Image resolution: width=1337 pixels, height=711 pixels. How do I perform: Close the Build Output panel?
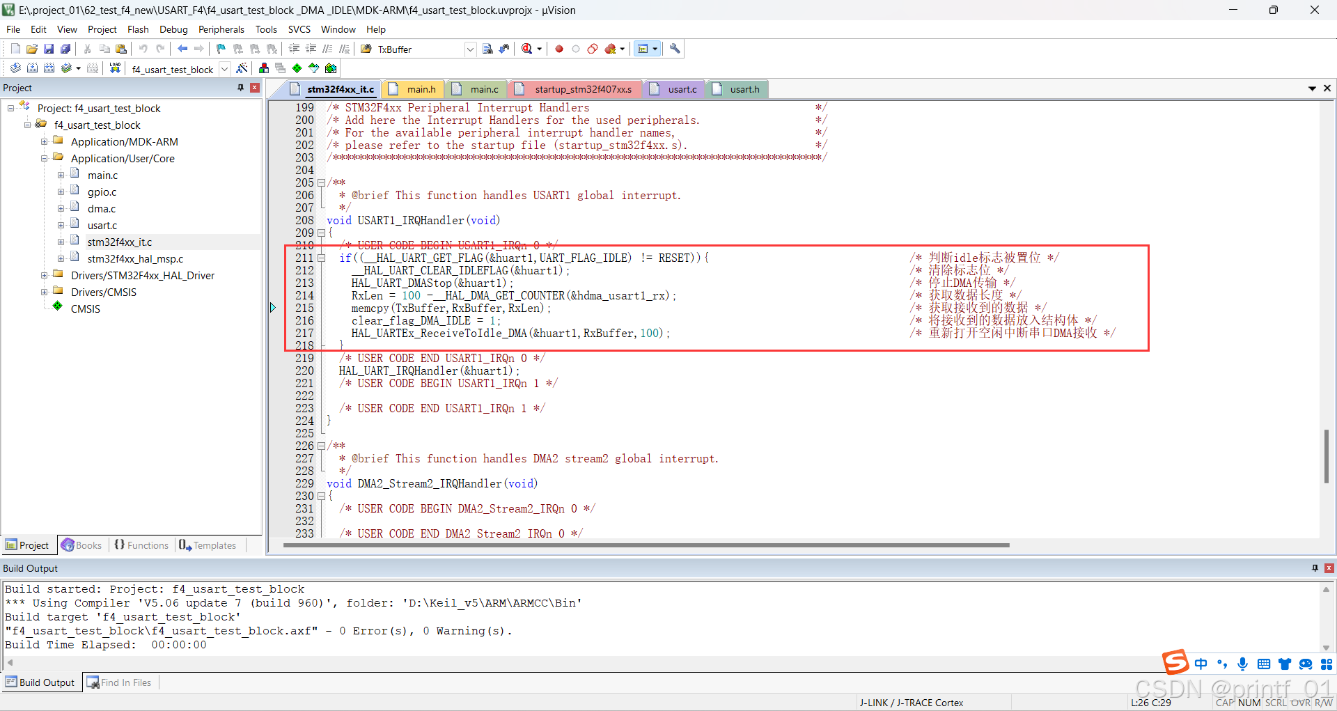point(1329,568)
